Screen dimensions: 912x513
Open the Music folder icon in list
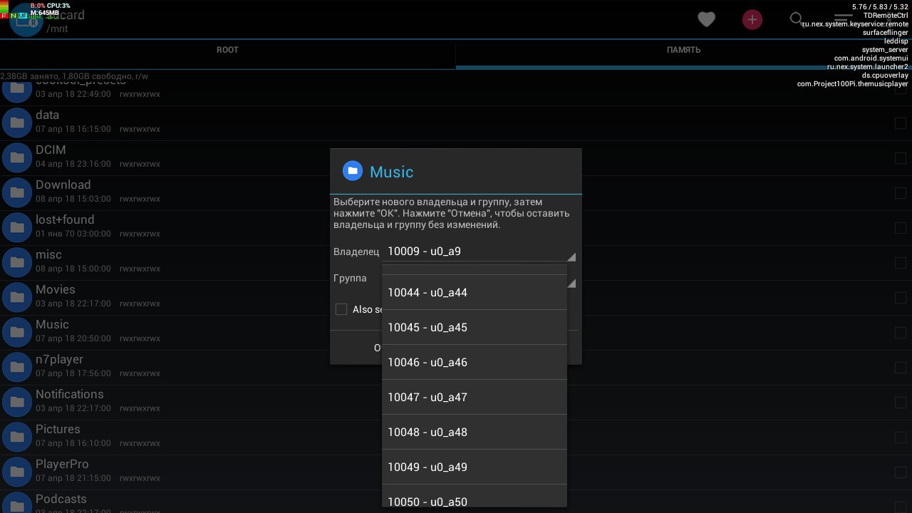(x=16, y=332)
